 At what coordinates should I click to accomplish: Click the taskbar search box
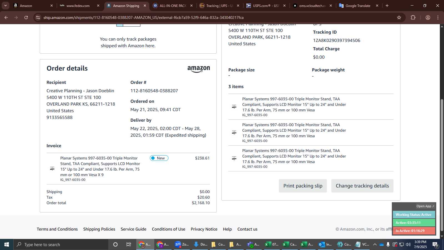tap(61, 244)
